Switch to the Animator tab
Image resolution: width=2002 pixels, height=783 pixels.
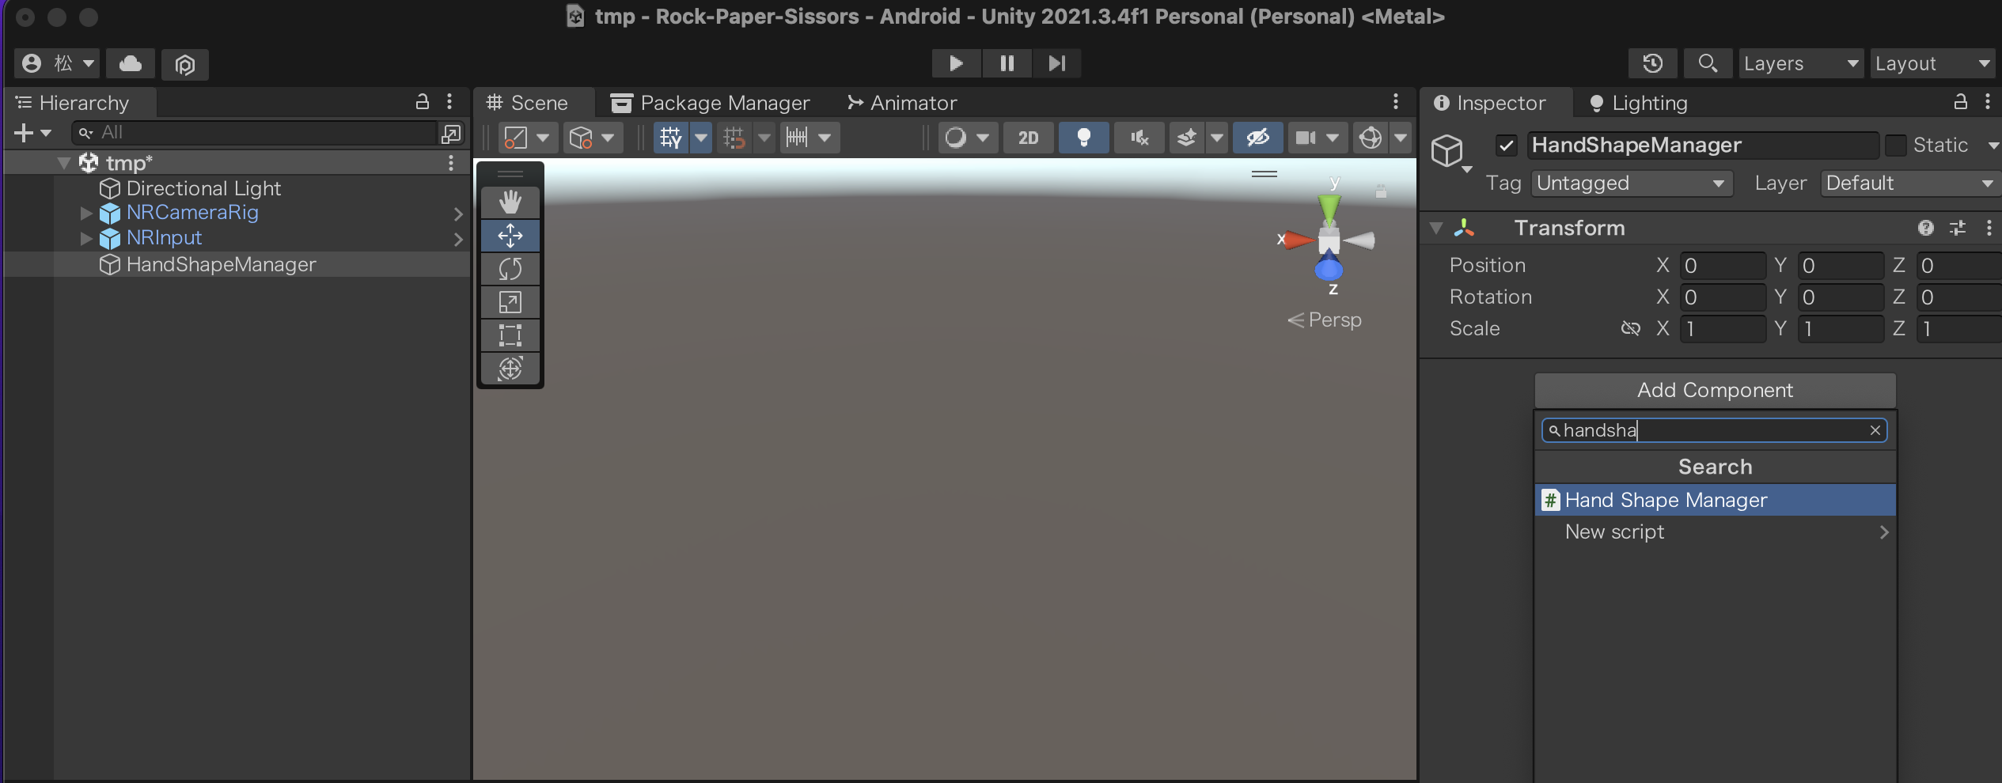902,103
